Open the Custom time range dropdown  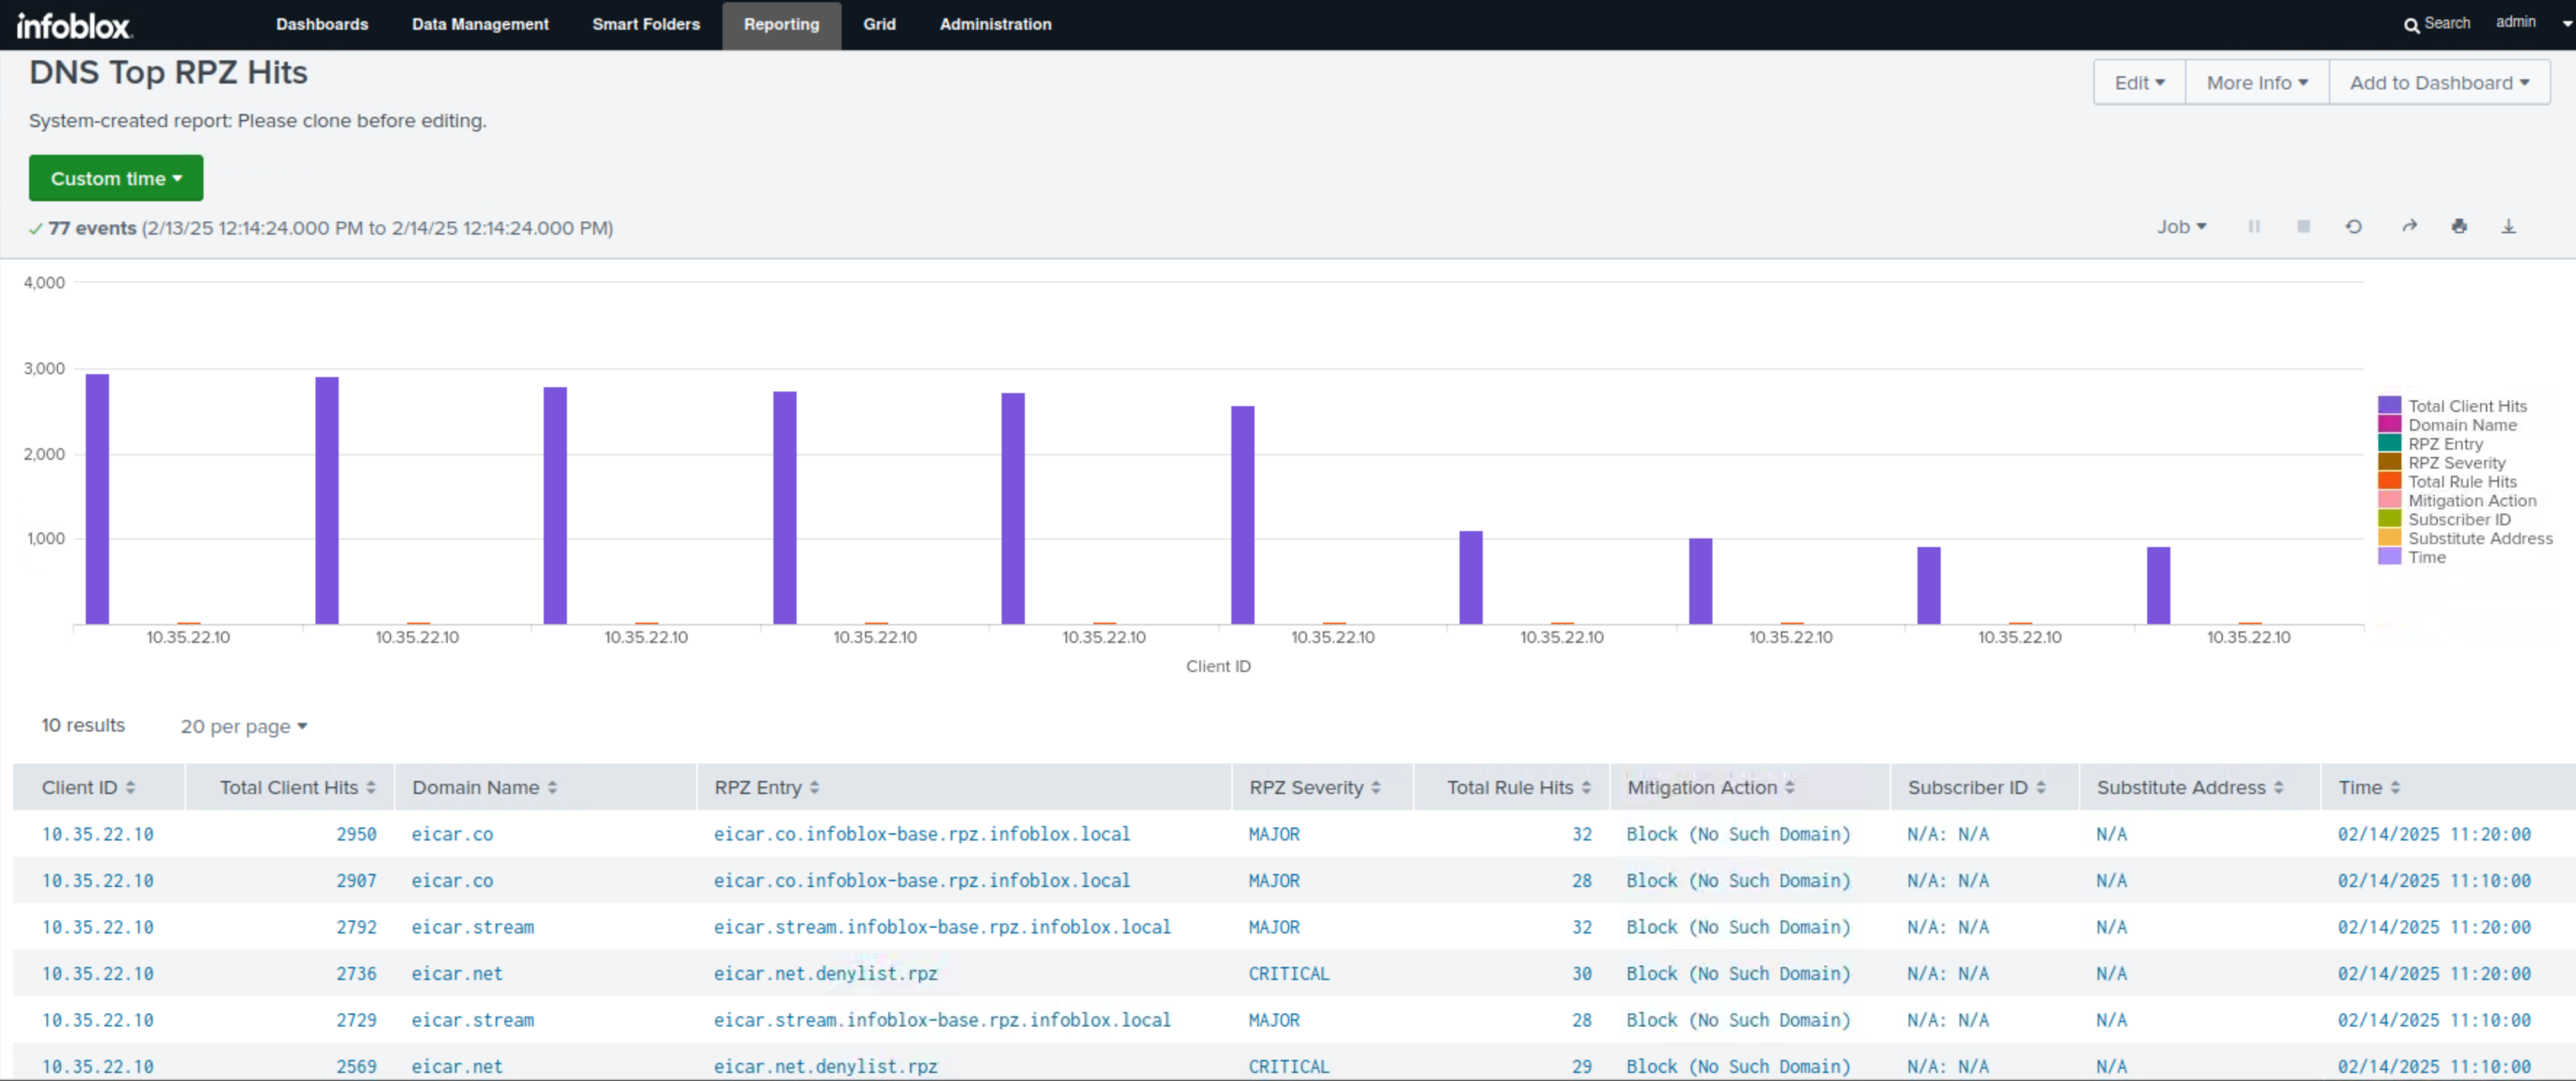point(116,178)
